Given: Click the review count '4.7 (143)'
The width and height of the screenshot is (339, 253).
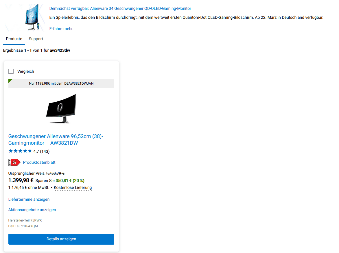Looking at the screenshot, I should (42, 151).
